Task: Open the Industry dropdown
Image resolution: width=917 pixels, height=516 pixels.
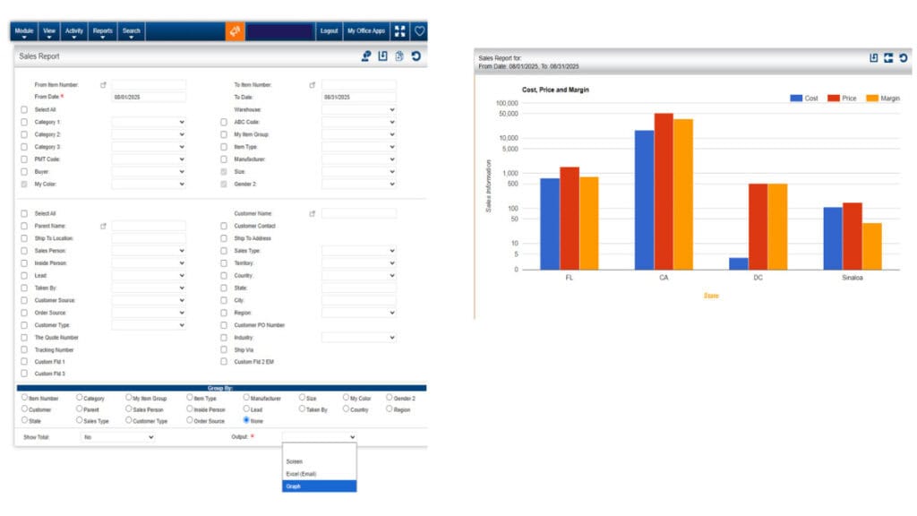Action: pyautogui.click(x=358, y=338)
